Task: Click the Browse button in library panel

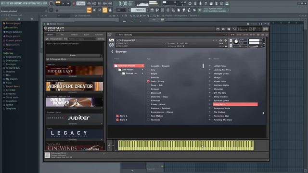Action: (x=73, y=55)
